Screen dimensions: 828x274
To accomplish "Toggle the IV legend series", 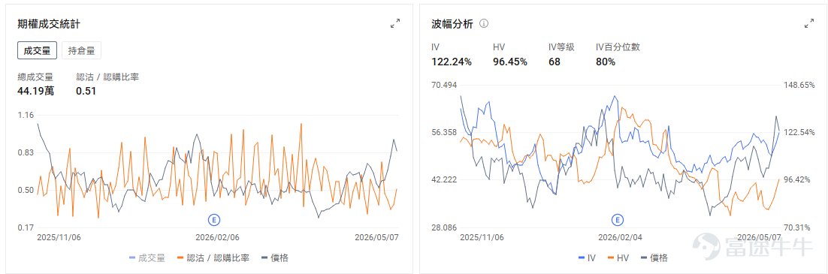I will coord(588,257).
